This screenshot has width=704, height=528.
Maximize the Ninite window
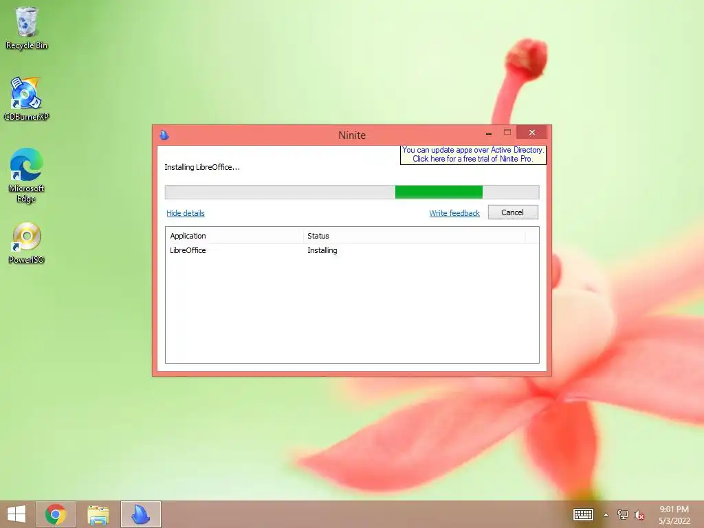pos(507,133)
